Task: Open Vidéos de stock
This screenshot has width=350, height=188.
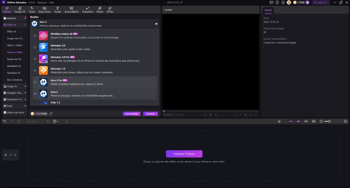Action: (x=15, y=112)
